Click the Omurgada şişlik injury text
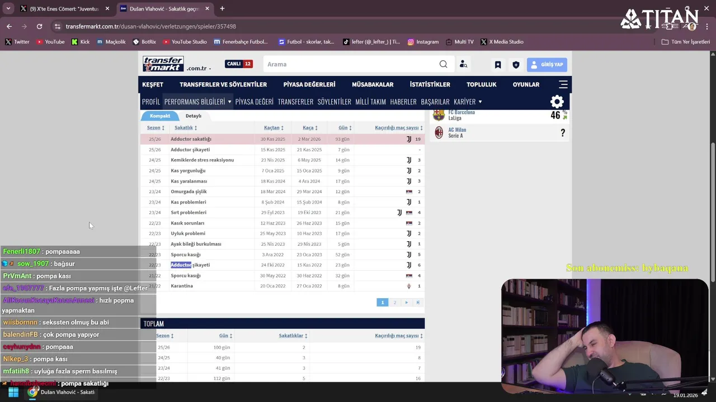716x402 pixels. tap(189, 192)
